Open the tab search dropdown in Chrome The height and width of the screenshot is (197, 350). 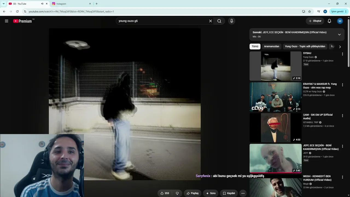(x=4, y=4)
